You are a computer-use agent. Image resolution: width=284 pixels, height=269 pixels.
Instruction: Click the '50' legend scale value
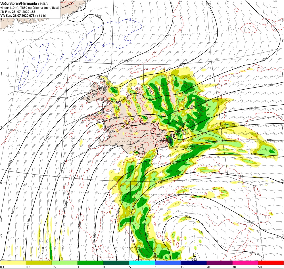pyautogui.click(x=260, y=267)
